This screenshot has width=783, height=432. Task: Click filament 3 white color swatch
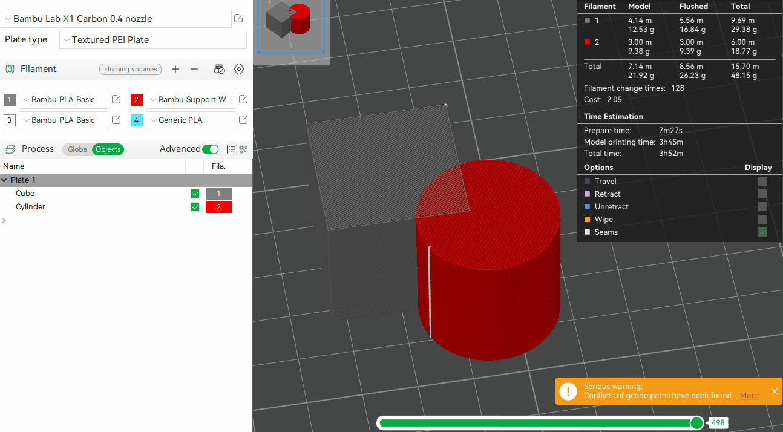point(10,120)
